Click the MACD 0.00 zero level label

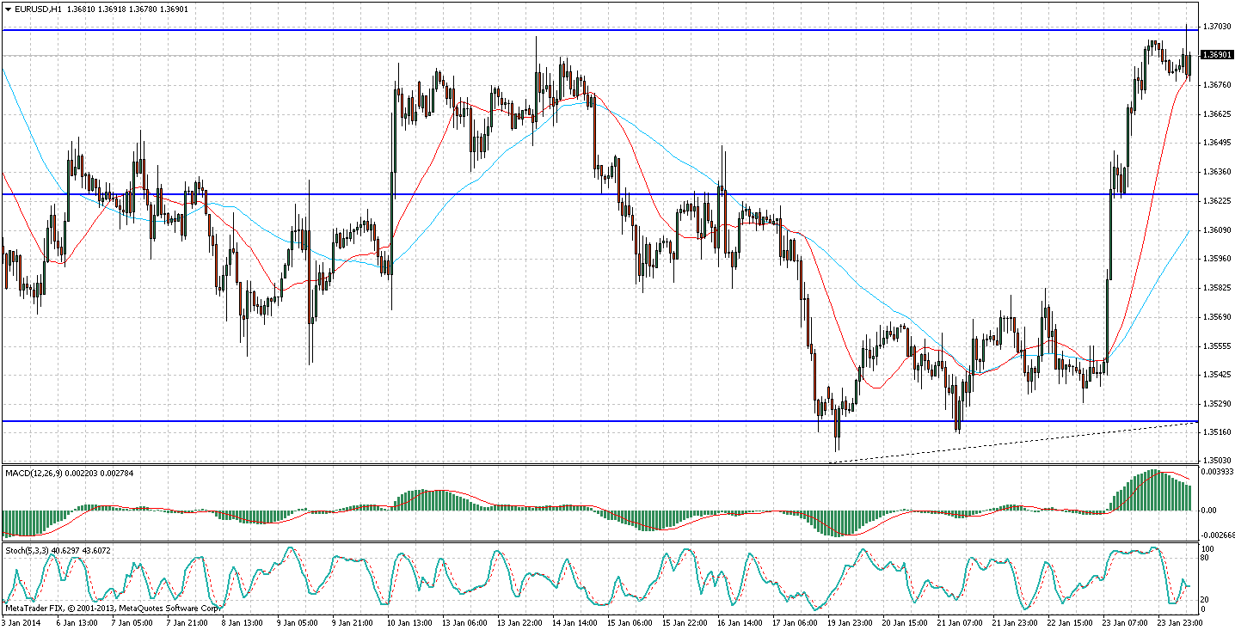click(x=1208, y=511)
